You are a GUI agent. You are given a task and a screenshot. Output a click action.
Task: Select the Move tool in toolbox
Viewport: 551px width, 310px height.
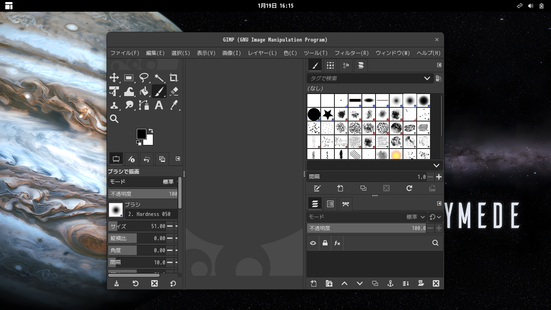tap(114, 78)
